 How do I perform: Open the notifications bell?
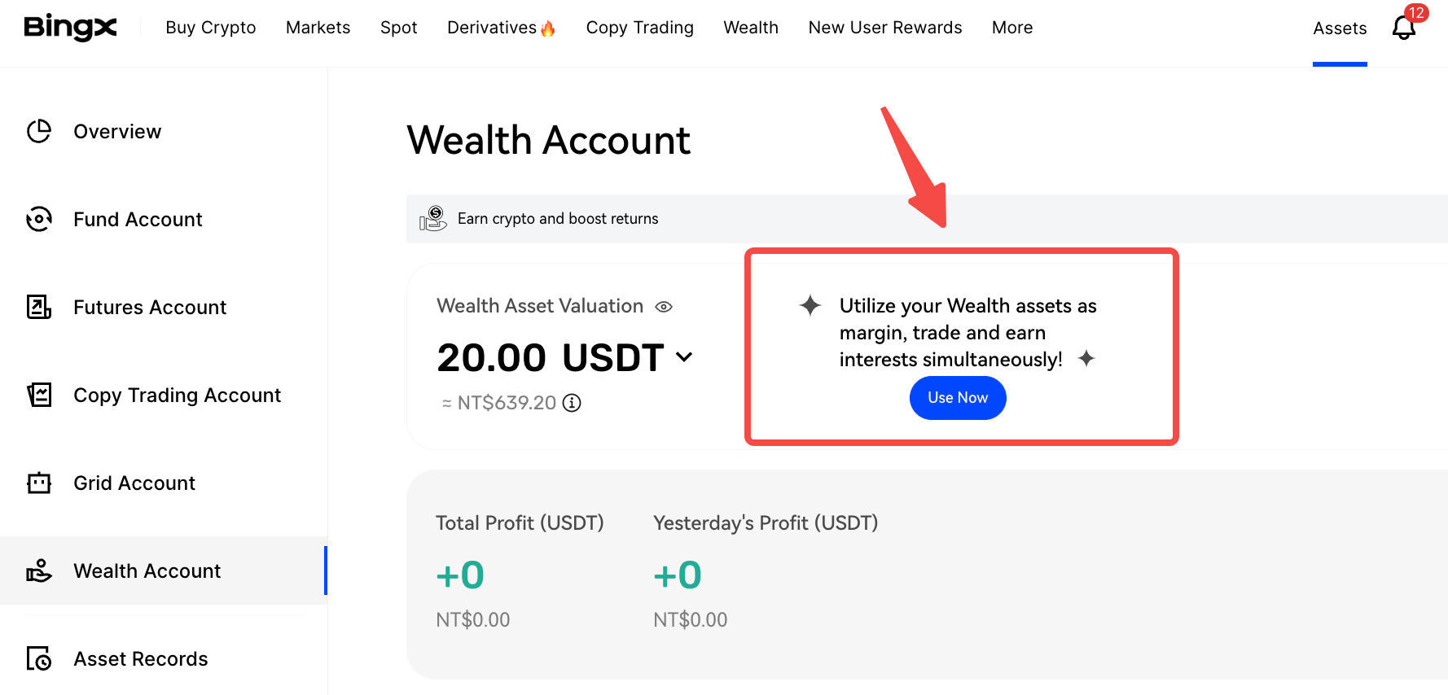click(x=1403, y=28)
